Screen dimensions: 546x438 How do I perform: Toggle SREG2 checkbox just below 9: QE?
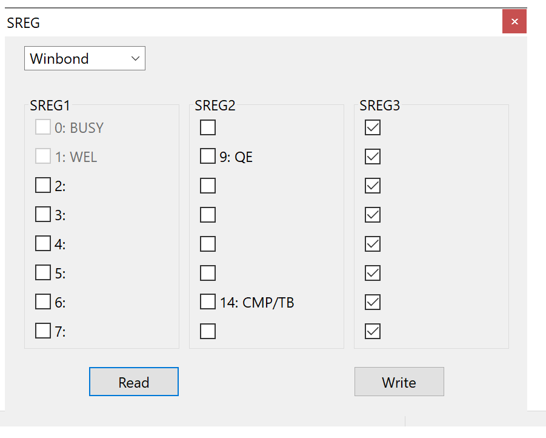[x=208, y=185]
